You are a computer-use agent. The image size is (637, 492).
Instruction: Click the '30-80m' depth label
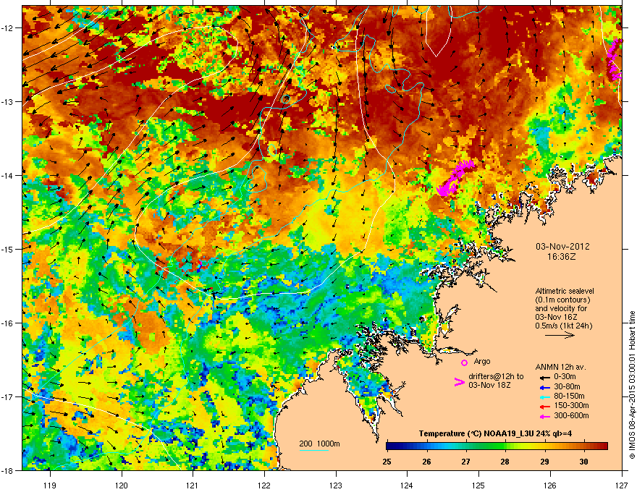click(x=567, y=386)
